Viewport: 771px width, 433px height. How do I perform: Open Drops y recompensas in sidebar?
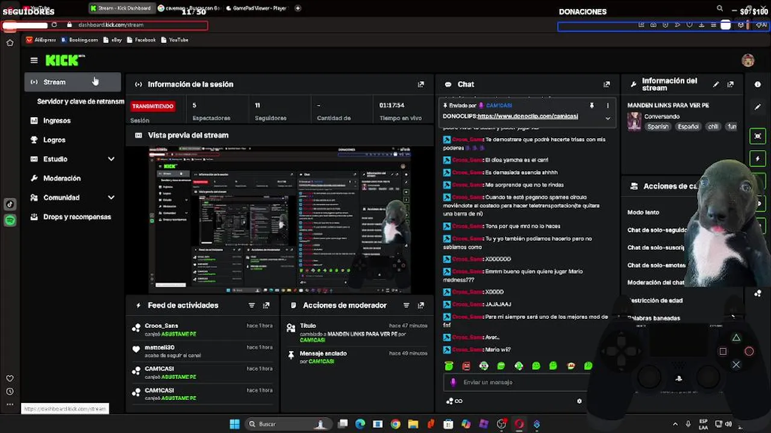point(72,217)
